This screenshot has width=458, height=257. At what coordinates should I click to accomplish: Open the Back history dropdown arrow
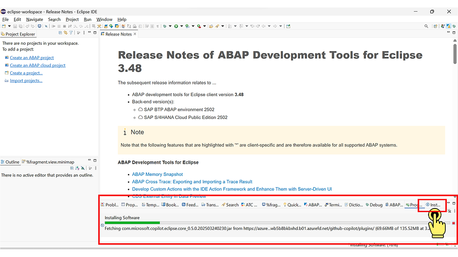[269, 26]
